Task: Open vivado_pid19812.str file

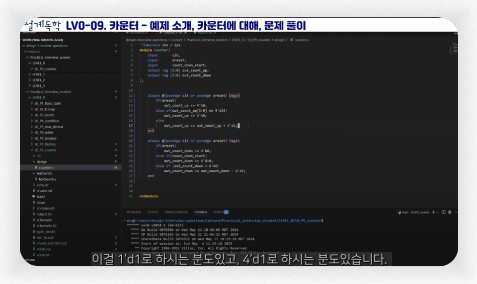Action: click(52, 243)
